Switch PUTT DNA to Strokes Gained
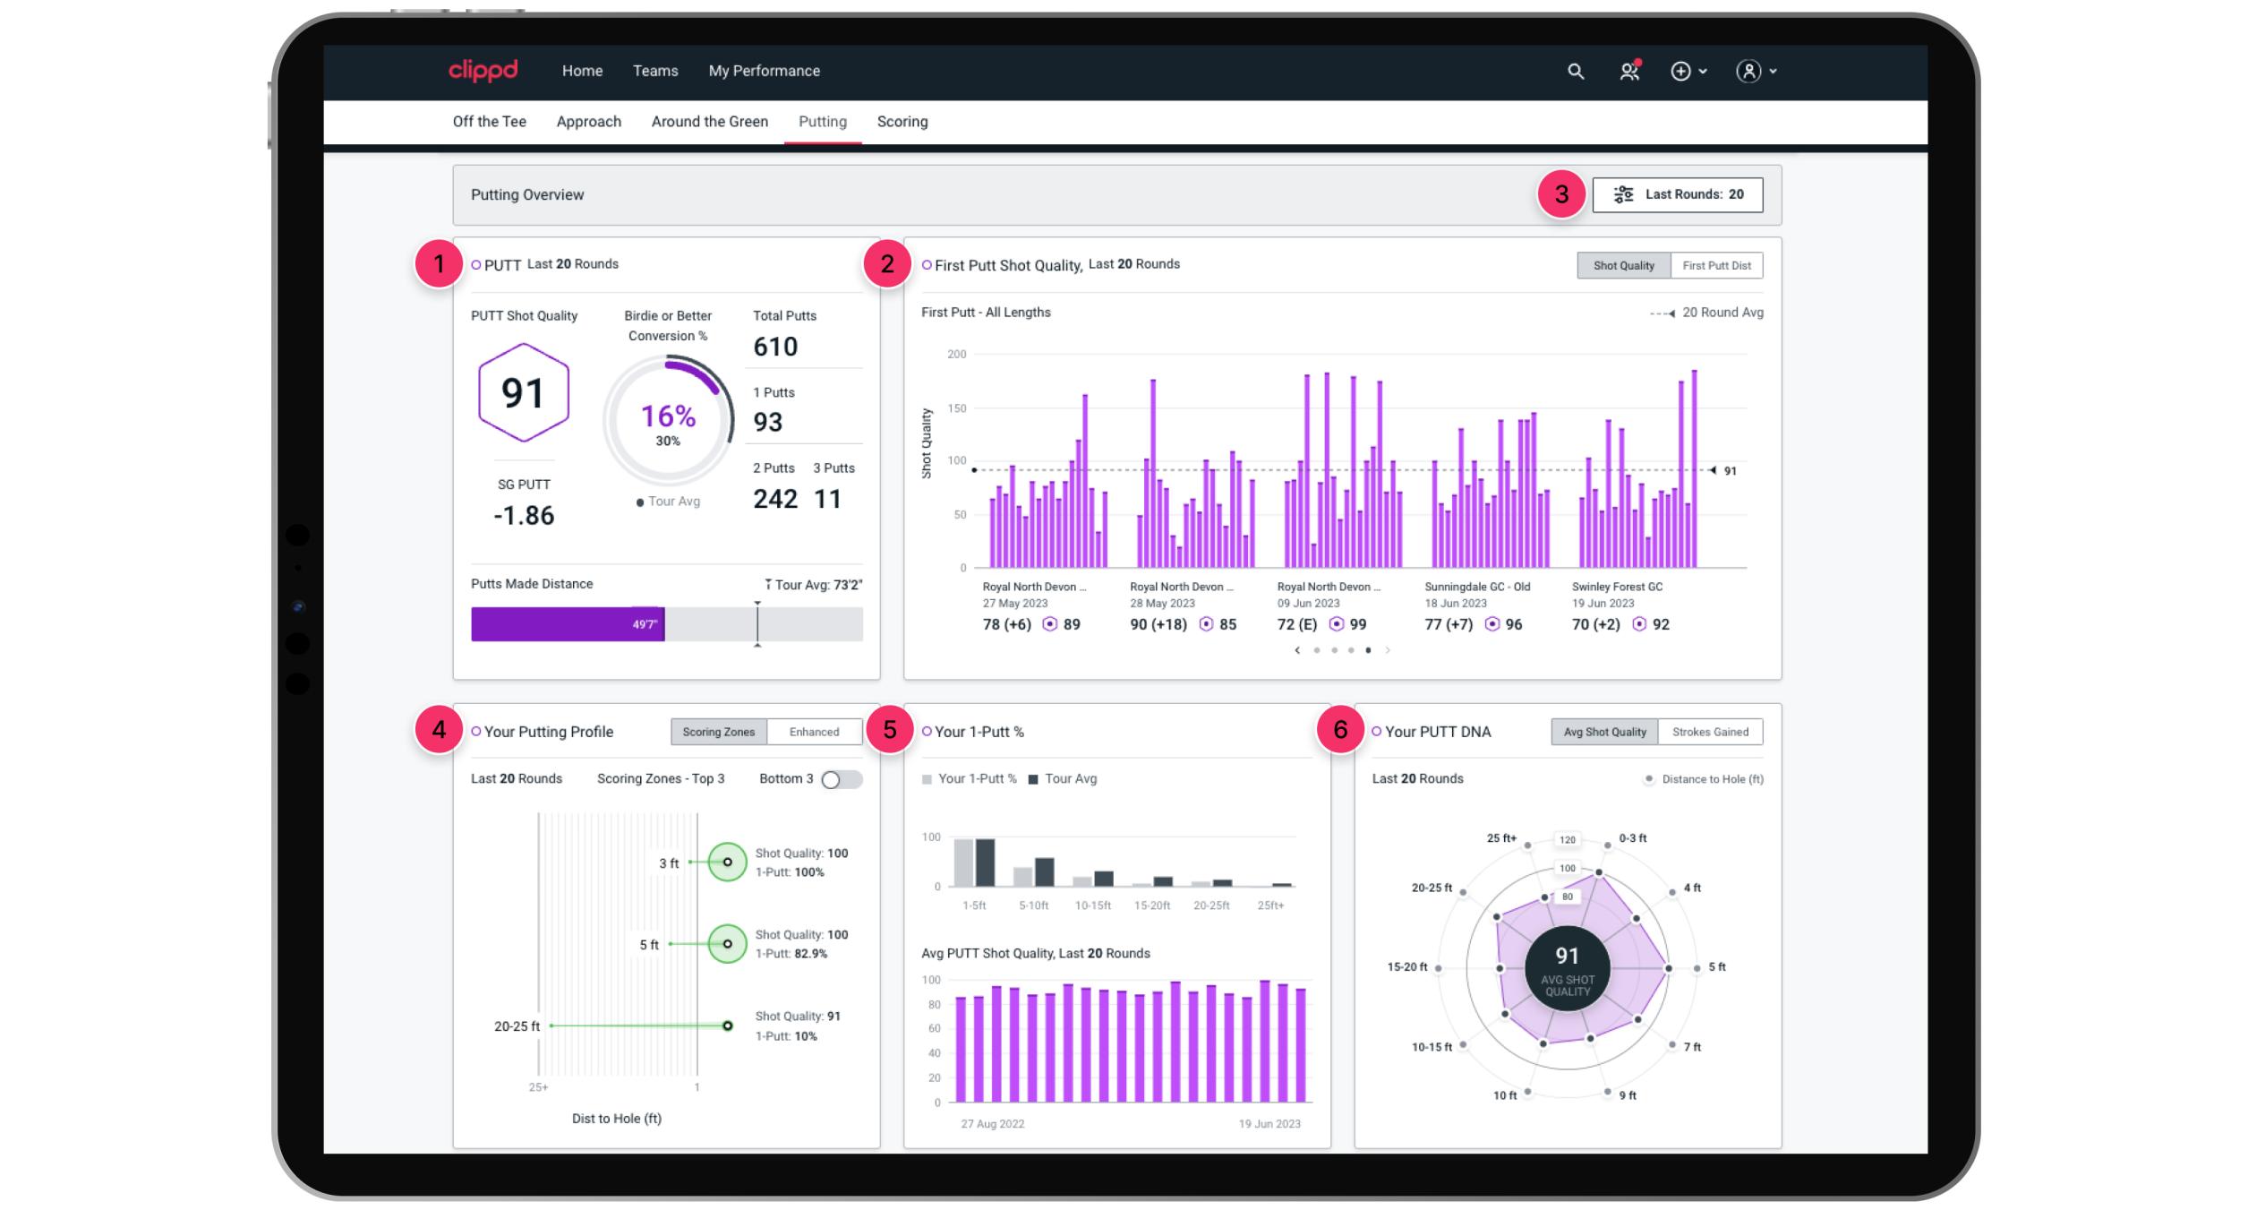Image resolution: width=2248 pixels, height=1210 pixels. (x=1710, y=732)
